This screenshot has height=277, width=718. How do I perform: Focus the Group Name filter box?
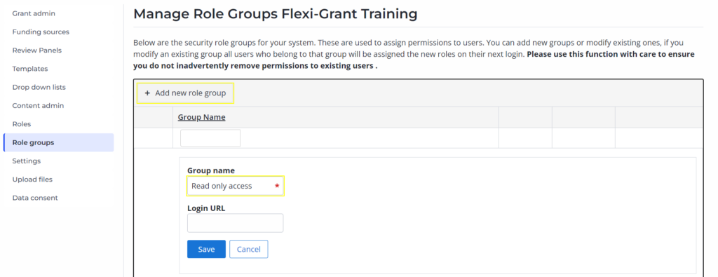coord(210,138)
